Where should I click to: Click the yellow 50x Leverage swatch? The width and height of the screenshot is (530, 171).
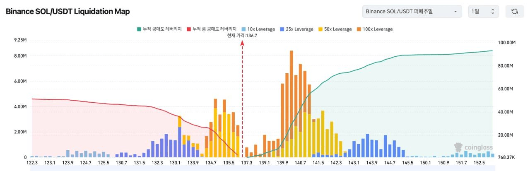(x=320, y=29)
